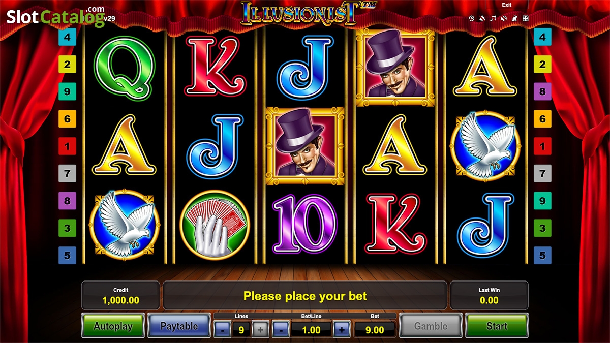Decrease the number of Lines
Image resolution: width=610 pixels, height=343 pixels.
[222, 330]
